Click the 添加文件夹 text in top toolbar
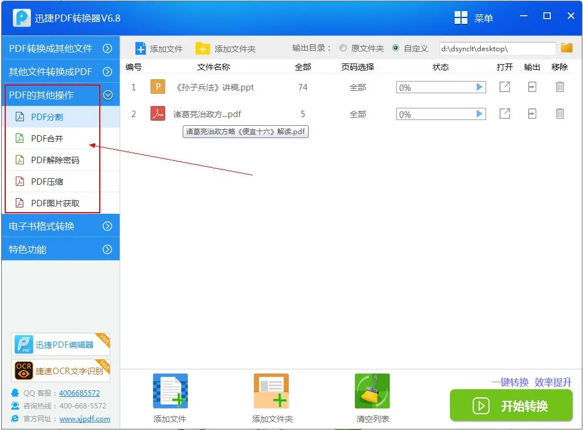This screenshot has height=430, width=583. tap(235, 48)
